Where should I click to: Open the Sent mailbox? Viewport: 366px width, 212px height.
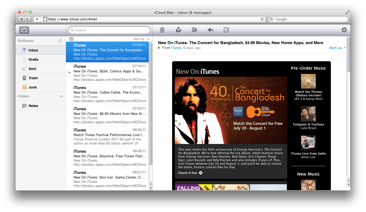pos(41,69)
